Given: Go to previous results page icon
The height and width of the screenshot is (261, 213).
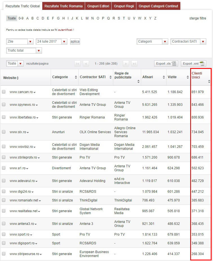Looking at the screenshot, I should click(86, 63).
